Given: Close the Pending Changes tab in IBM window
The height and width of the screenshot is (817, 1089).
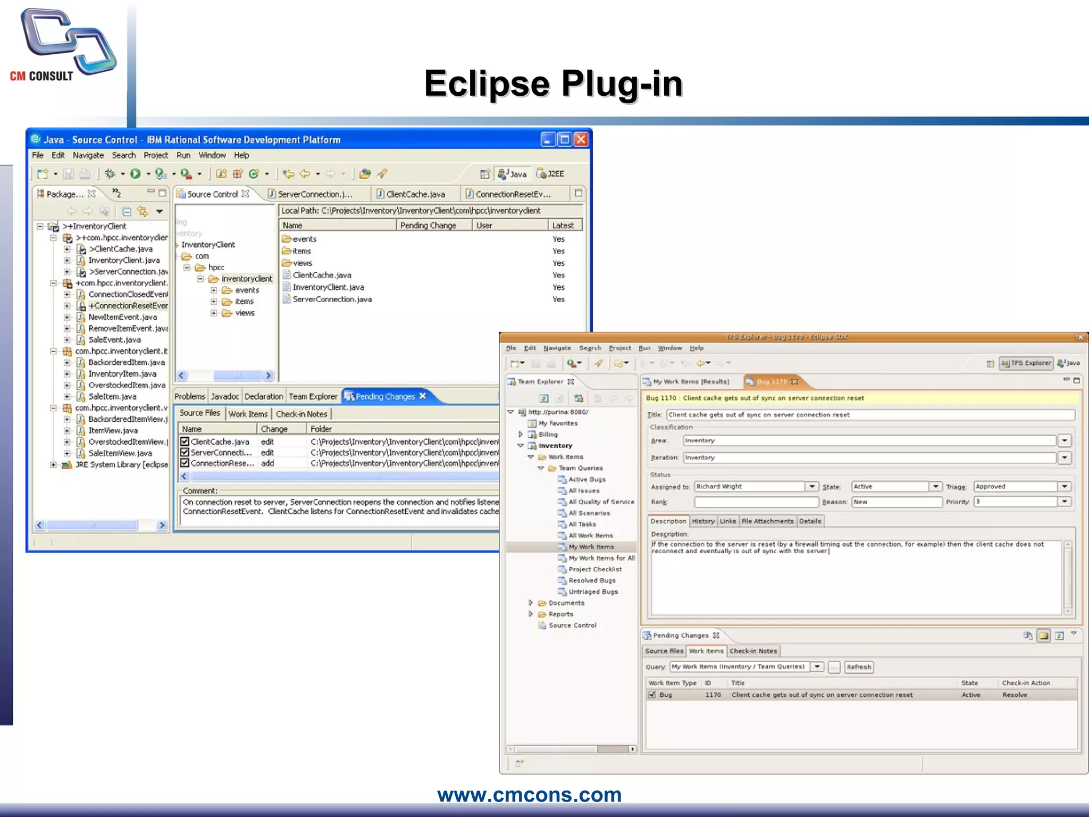Looking at the screenshot, I should pos(423,396).
